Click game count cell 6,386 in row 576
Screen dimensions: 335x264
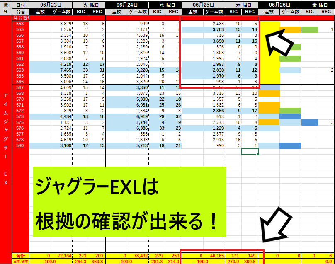pos(138,128)
